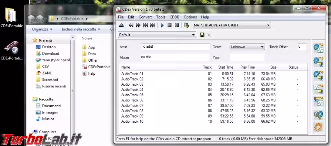
Task: Select the Download folder in Preferiti
Action: (50, 53)
